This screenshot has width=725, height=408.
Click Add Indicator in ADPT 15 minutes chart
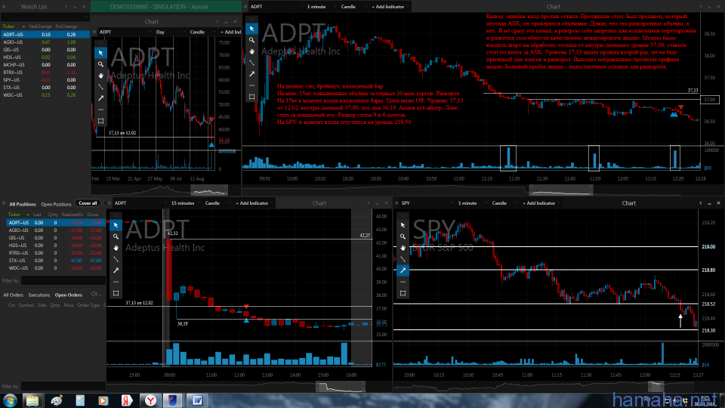click(254, 203)
